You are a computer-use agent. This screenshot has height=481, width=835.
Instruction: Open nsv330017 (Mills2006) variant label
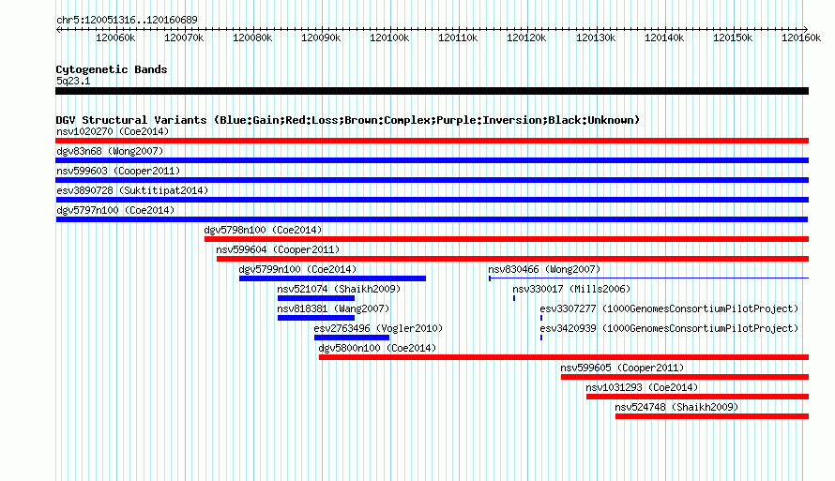[571, 289]
